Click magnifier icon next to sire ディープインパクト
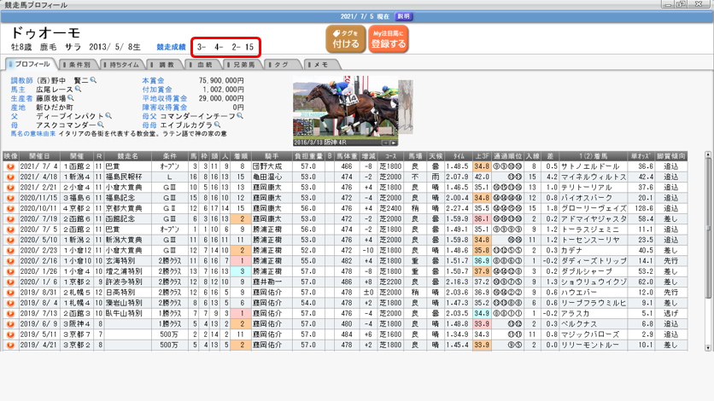The width and height of the screenshot is (714, 401). click(x=108, y=116)
